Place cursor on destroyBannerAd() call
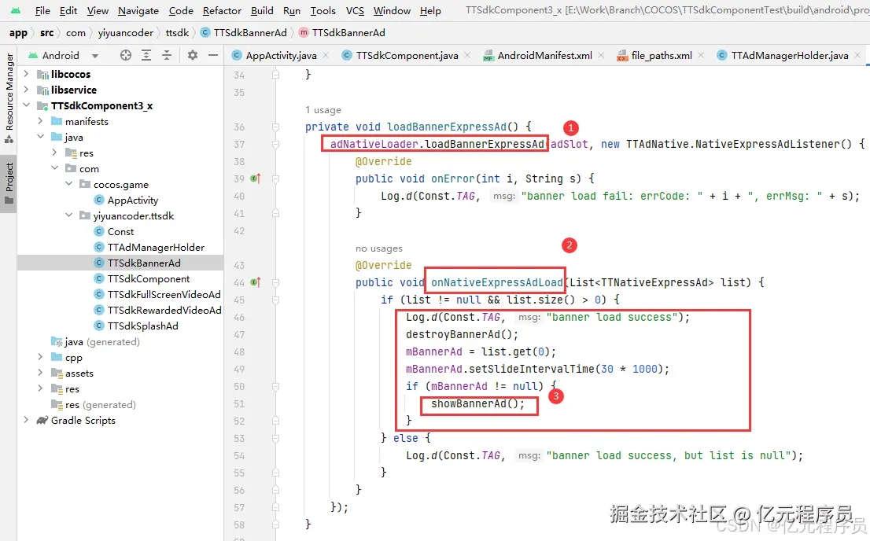Image resolution: width=870 pixels, height=541 pixels. (x=462, y=335)
